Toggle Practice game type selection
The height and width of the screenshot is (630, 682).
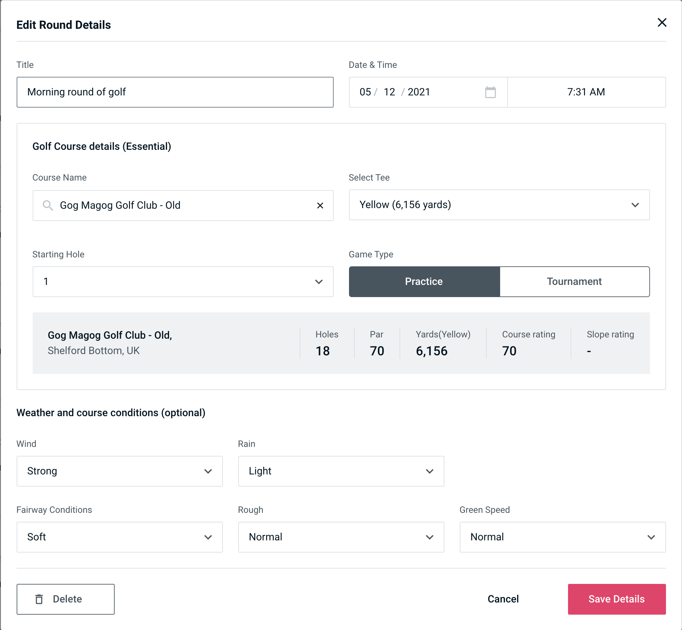pos(424,281)
